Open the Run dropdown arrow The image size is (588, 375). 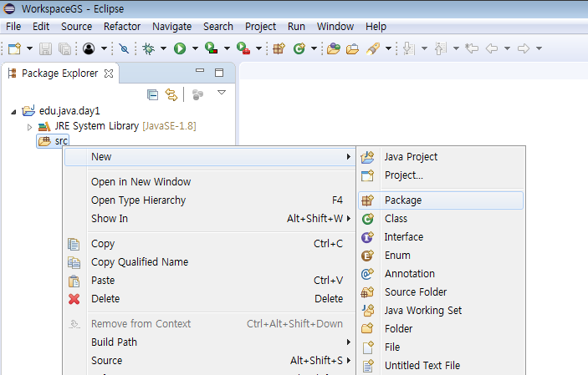point(195,48)
